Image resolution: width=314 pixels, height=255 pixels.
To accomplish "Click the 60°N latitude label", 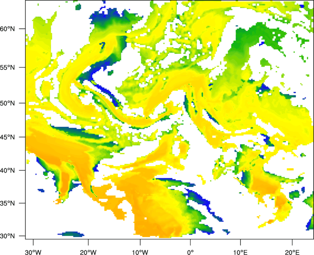I will coord(7,29).
